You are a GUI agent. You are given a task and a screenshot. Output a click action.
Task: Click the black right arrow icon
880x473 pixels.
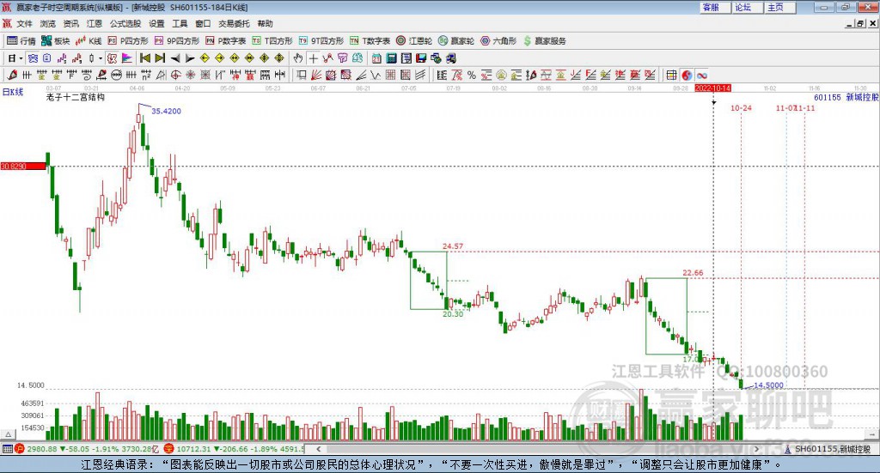(190, 58)
